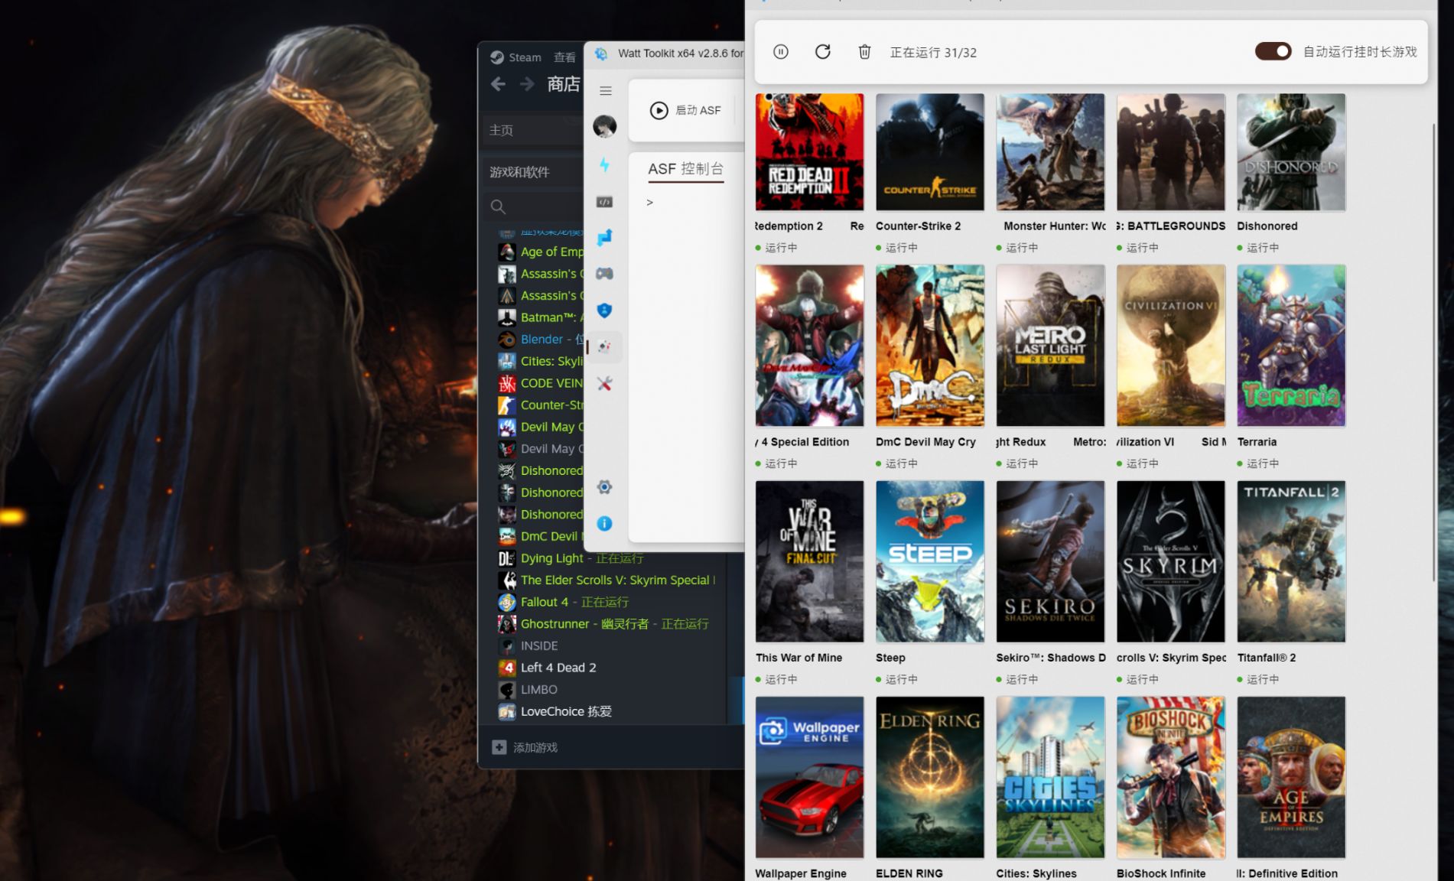Open the user avatar in Watt Toolkit sidebar
This screenshot has width=1454, height=881.
pos(604,126)
